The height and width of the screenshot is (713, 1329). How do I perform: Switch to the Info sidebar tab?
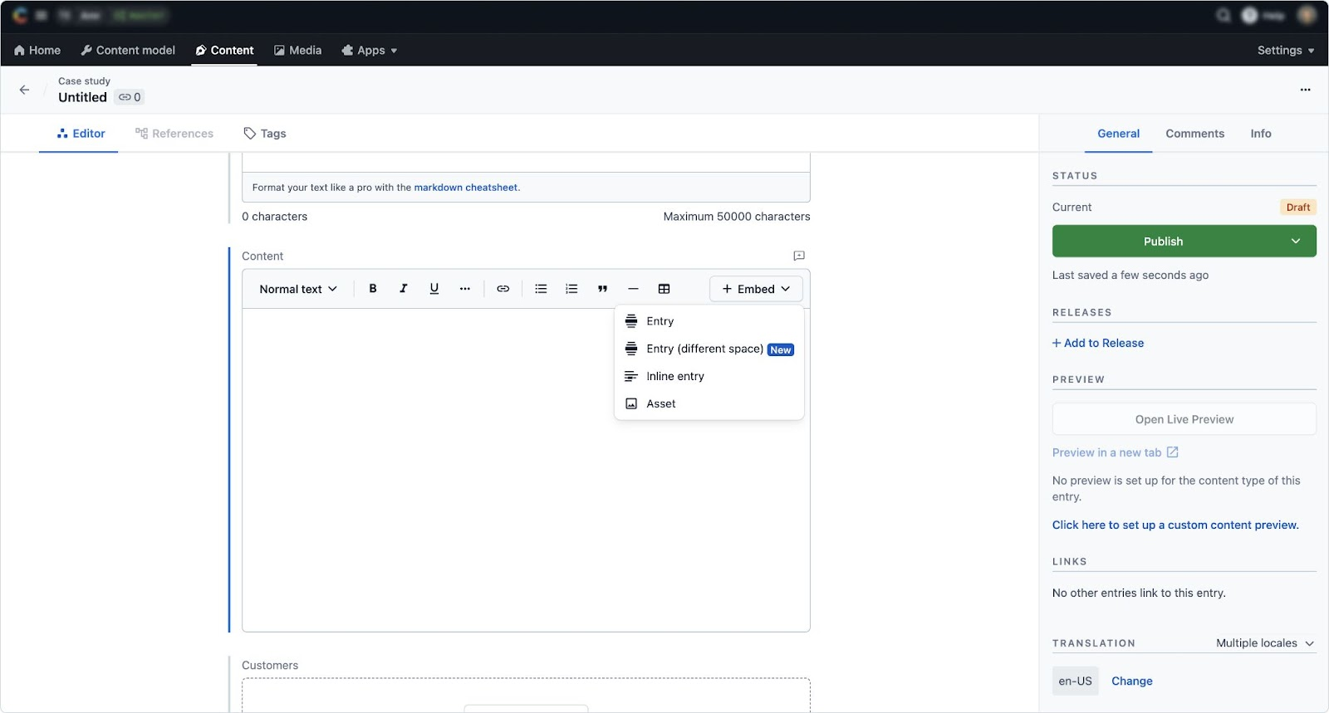pos(1261,134)
